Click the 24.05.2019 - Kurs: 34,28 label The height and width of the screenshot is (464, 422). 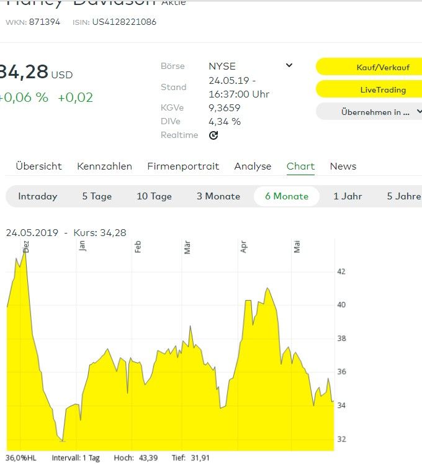(x=66, y=232)
